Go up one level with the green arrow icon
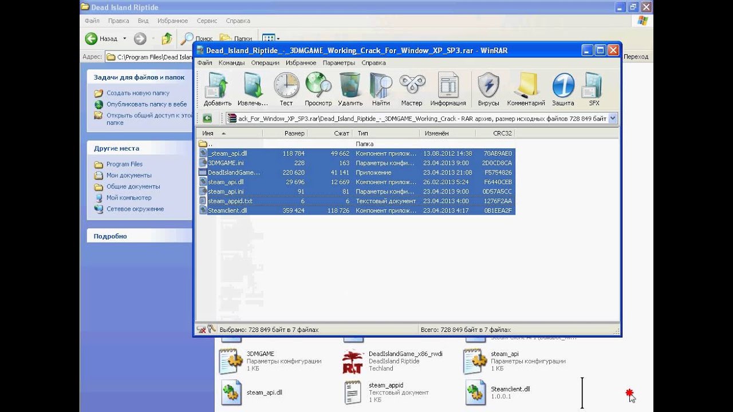This screenshot has height=412, width=733. coord(207,118)
